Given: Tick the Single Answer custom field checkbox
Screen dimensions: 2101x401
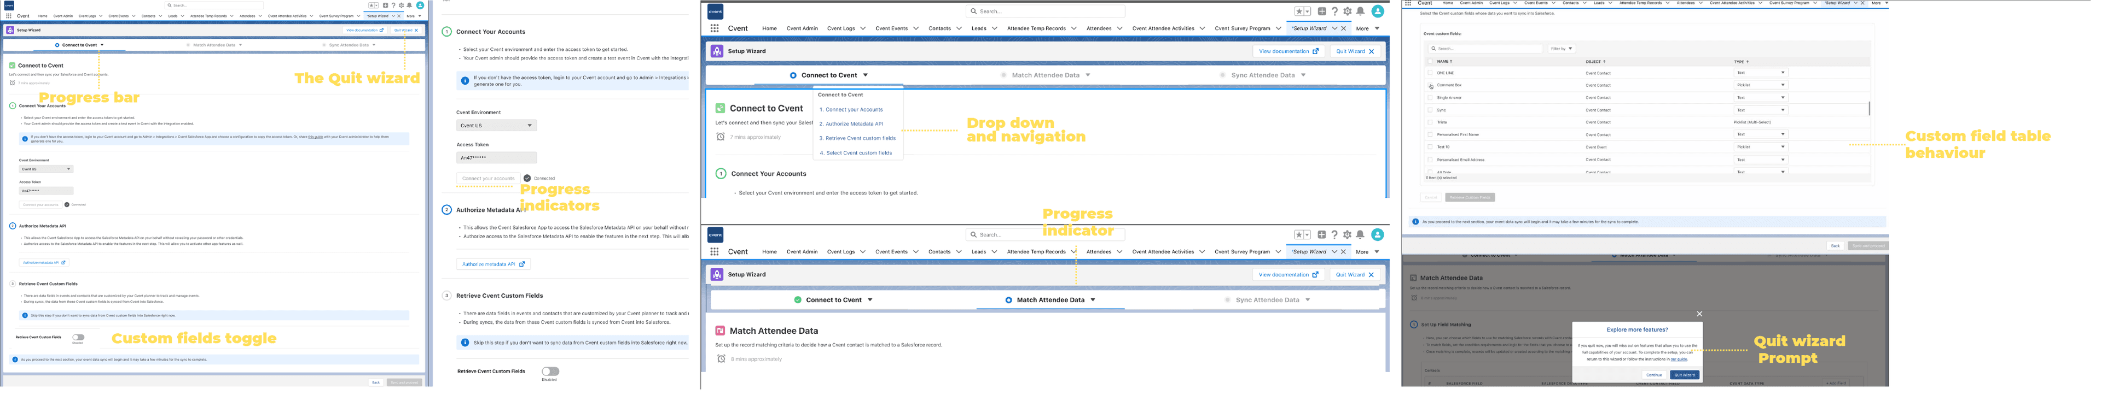Looking at the screenshot, I should click(x=1430, y=98).
